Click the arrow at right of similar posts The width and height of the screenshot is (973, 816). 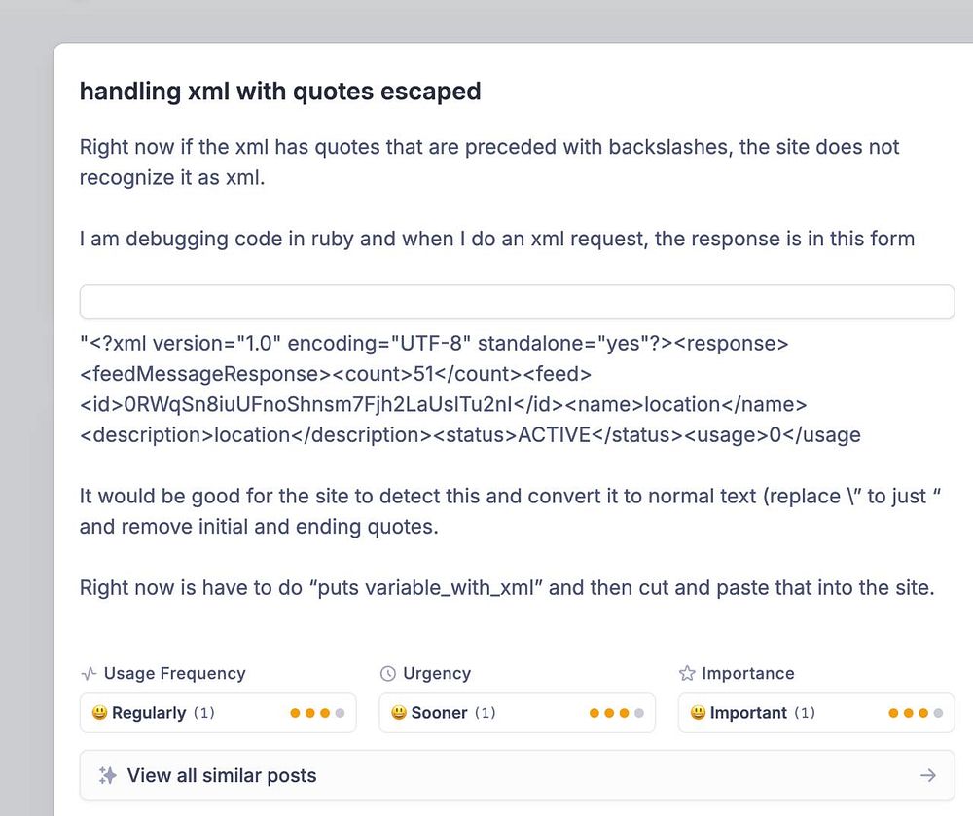click(x=928, y=775)
